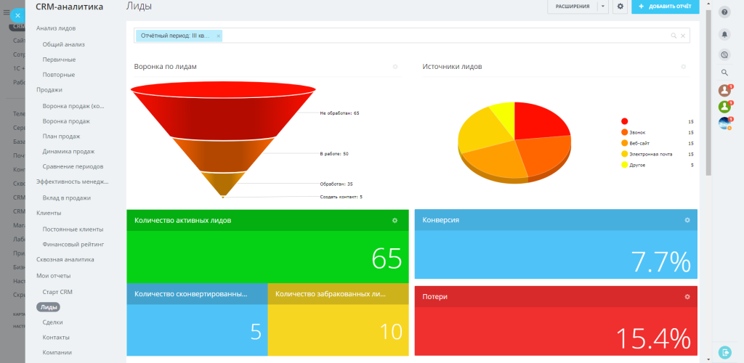744x363 pixels.
Task: Clear the filter search field X
Action: click(683, 36)
